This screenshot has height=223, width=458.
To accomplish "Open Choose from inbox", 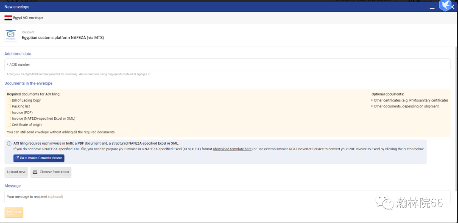I will [x=51, y=172].
